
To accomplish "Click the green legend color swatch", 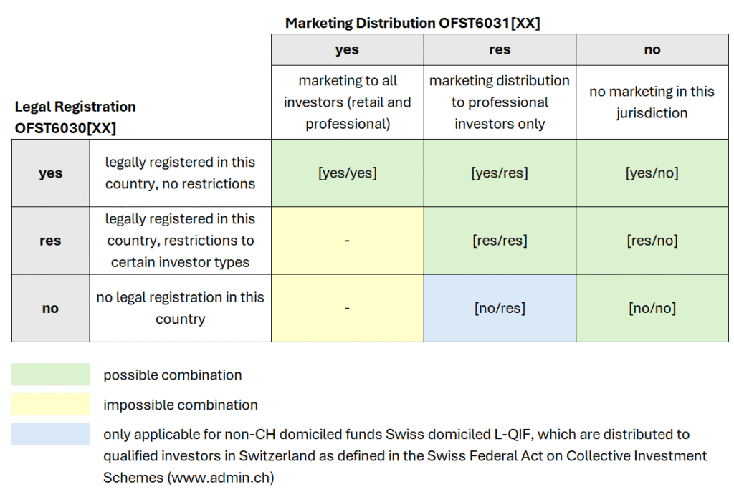I will [50, 375].
